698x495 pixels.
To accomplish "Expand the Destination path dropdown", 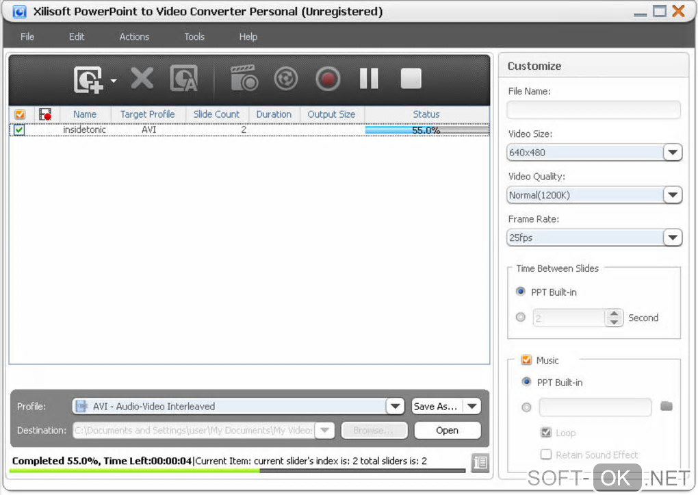I will pyautogui.click(x=325, y=431).
